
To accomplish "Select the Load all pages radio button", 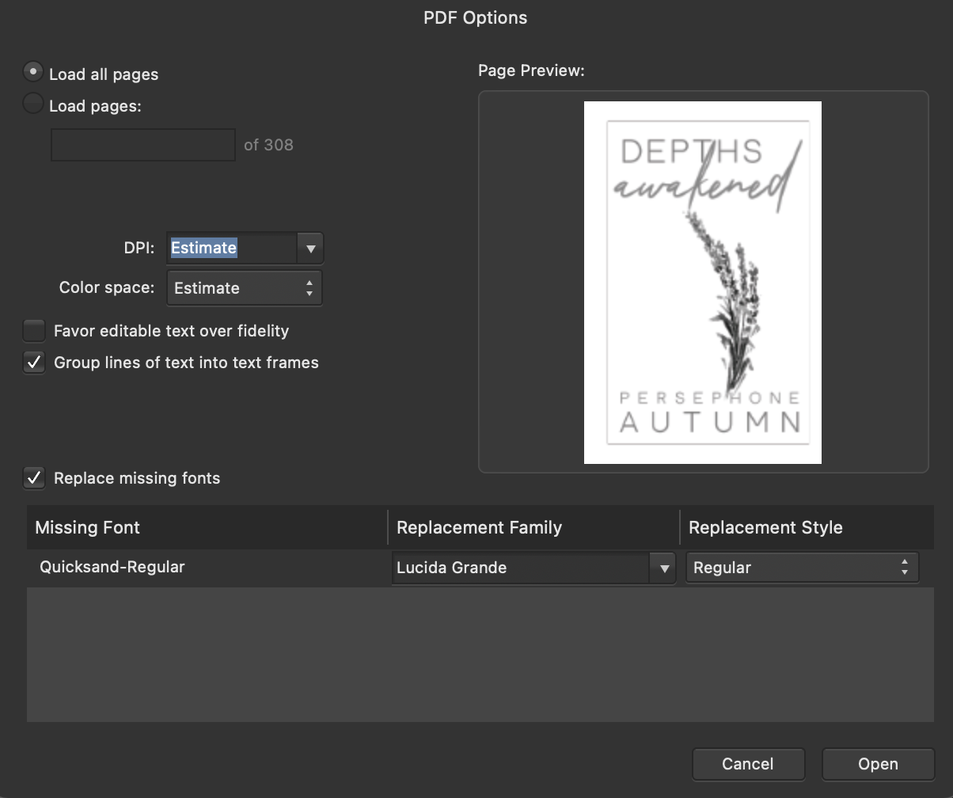I will point(33,72).
